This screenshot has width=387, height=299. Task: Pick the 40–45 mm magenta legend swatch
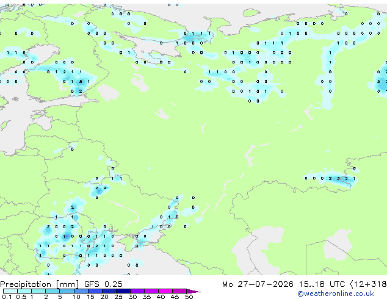[165, 291]
